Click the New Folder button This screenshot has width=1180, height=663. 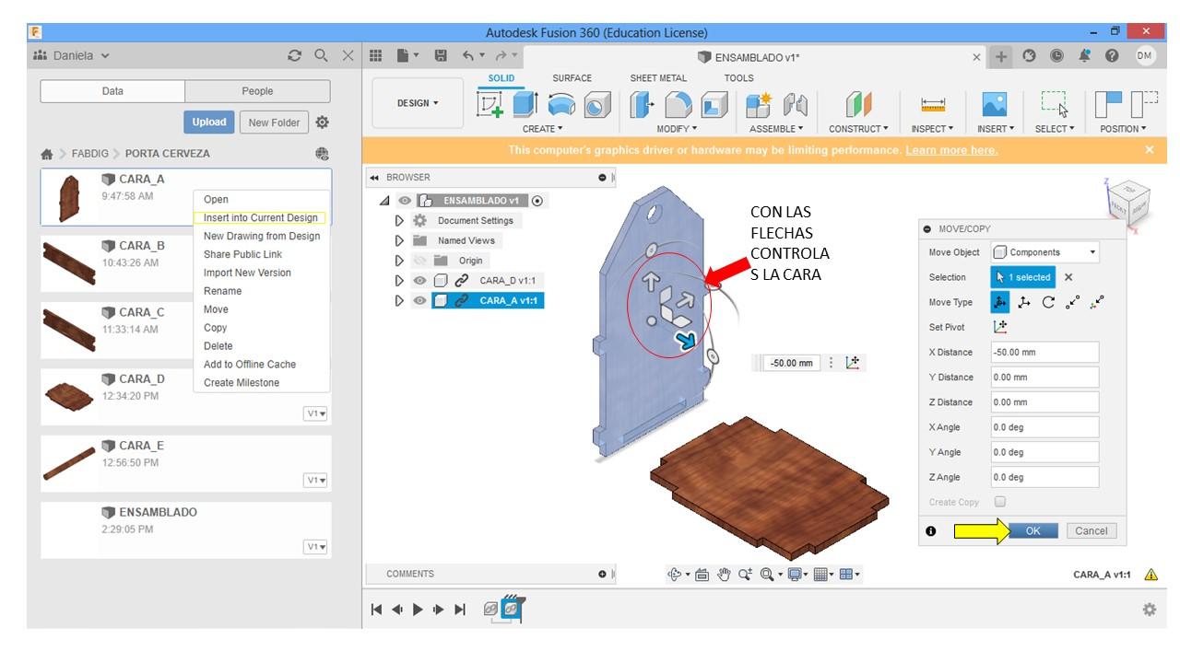click(x=274, y=122)
